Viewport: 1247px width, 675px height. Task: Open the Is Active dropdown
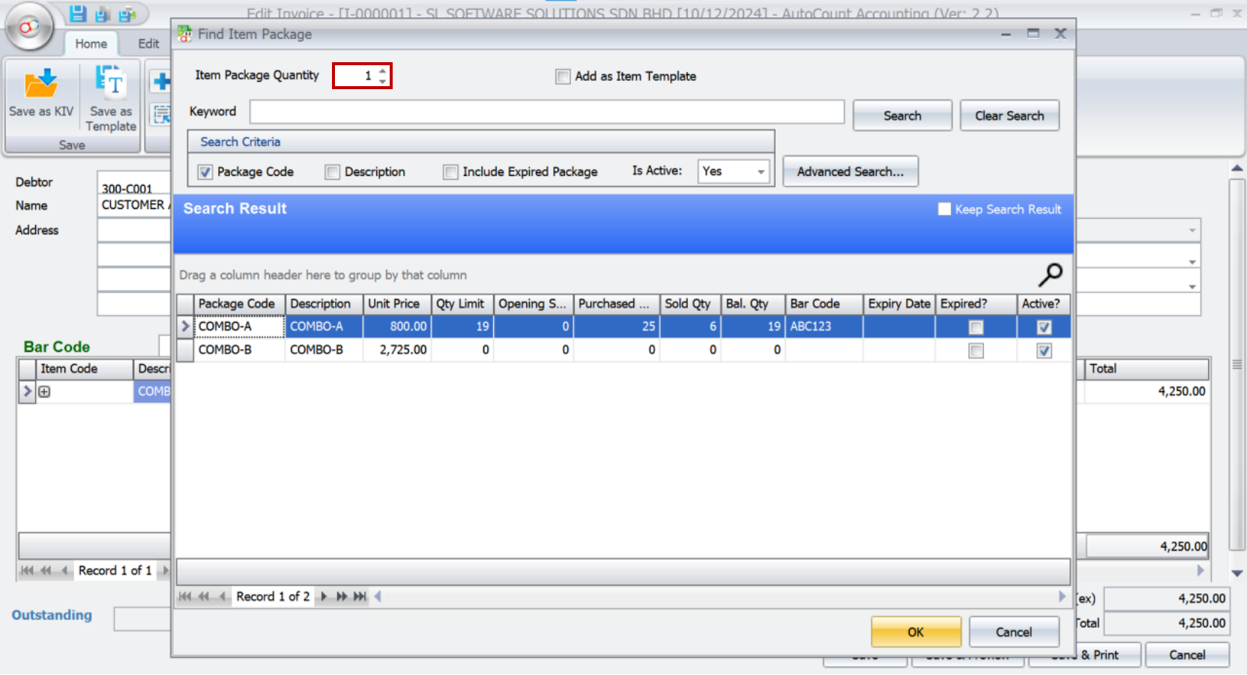tap(761, 172)
